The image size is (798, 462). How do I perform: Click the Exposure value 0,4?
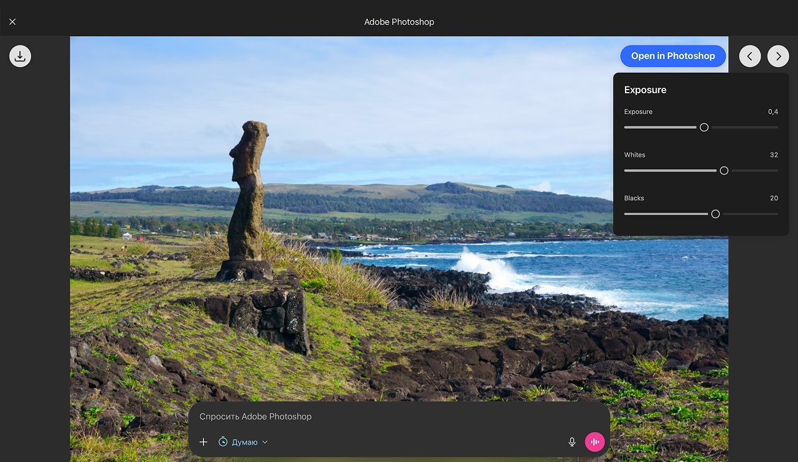click(x=773, y=112)
